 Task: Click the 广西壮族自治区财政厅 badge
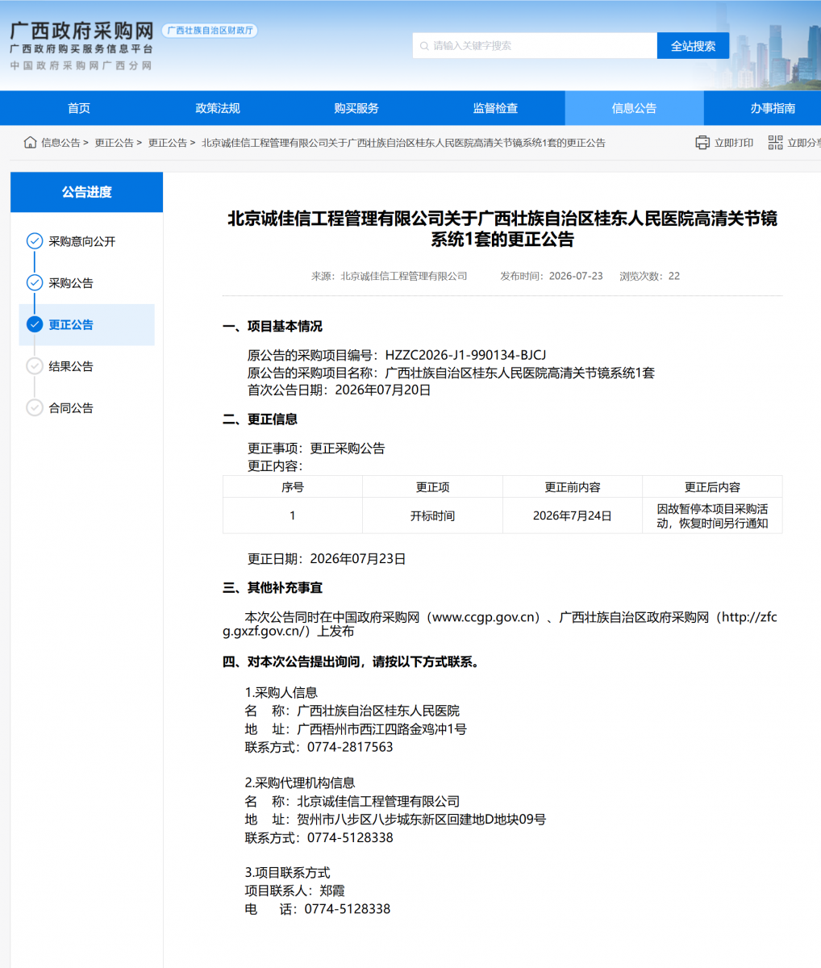[210, 31]
